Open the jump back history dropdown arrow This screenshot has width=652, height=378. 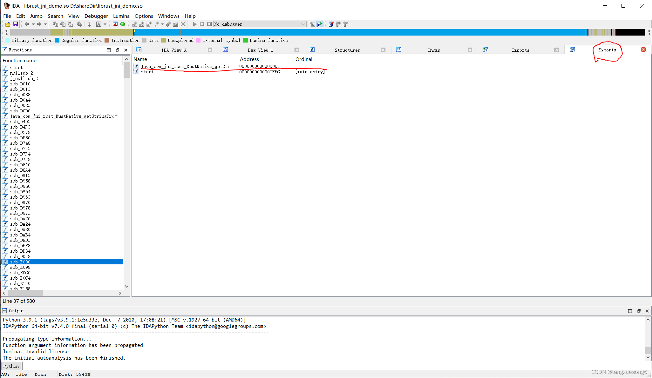click(x=33, y=24)
